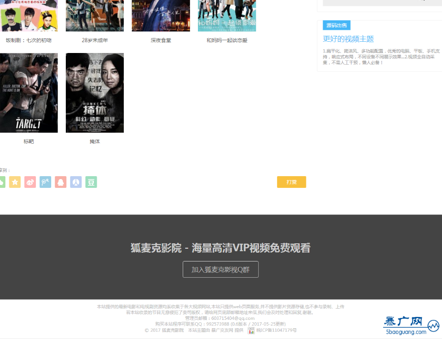
Task: Click the 深夜食堂 title link
Action: 161,41
